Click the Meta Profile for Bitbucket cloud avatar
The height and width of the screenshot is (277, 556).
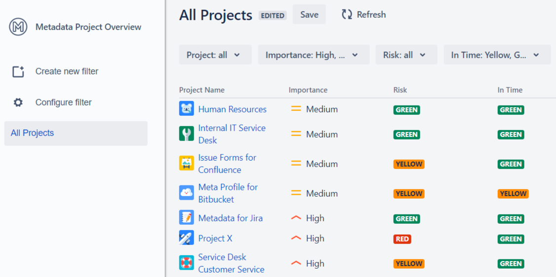pyautogui.click(x=187, y=193)
